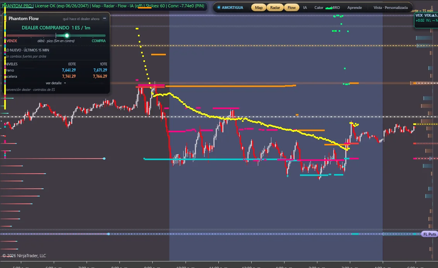The height and width of the screenshot is (268, 438).
Task: Enable the IA toggle in toolbar
Action: (305, 8)
